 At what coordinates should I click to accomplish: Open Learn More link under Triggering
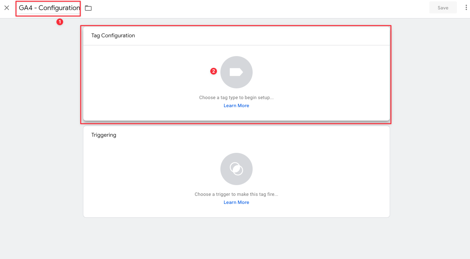click(x=237, y=202)
